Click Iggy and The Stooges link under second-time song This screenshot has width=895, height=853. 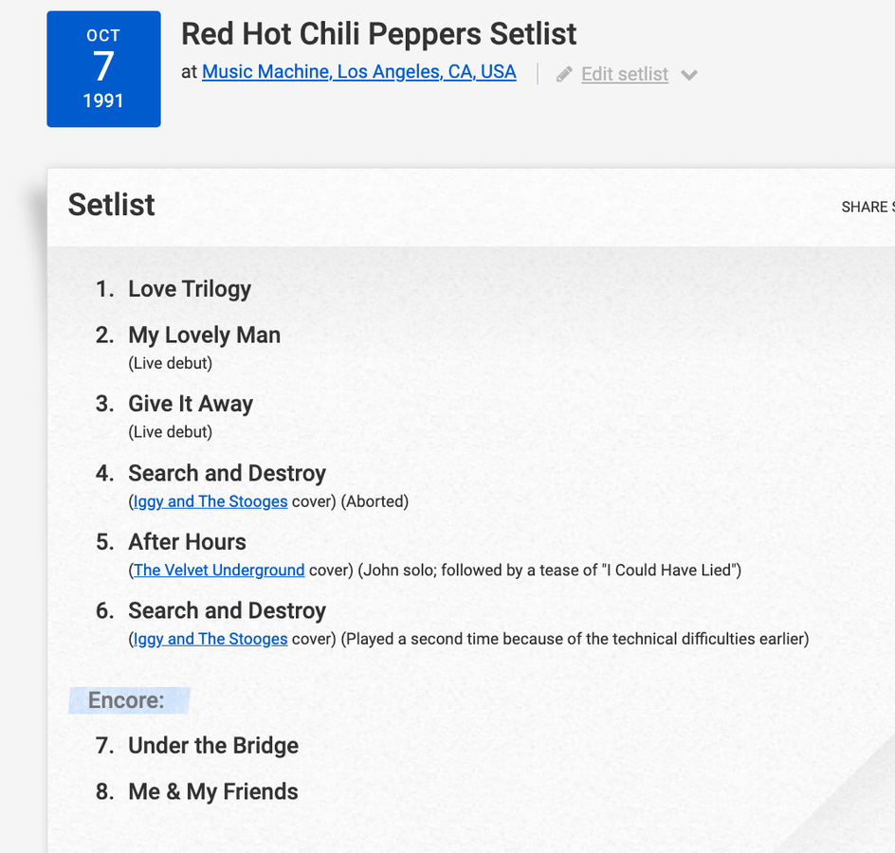coord(210,639)
